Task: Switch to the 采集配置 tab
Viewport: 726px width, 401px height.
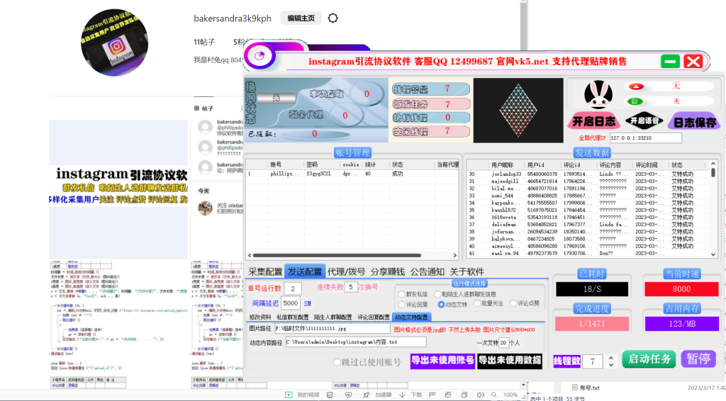Action: tap(264, 271)
